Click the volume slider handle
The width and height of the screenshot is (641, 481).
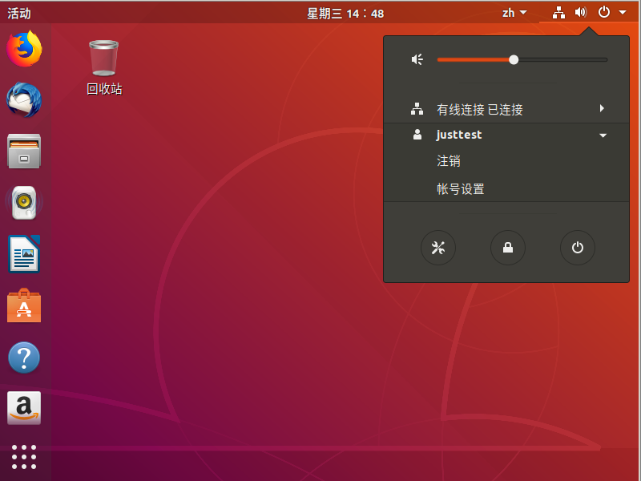click(x=514, y=59)
